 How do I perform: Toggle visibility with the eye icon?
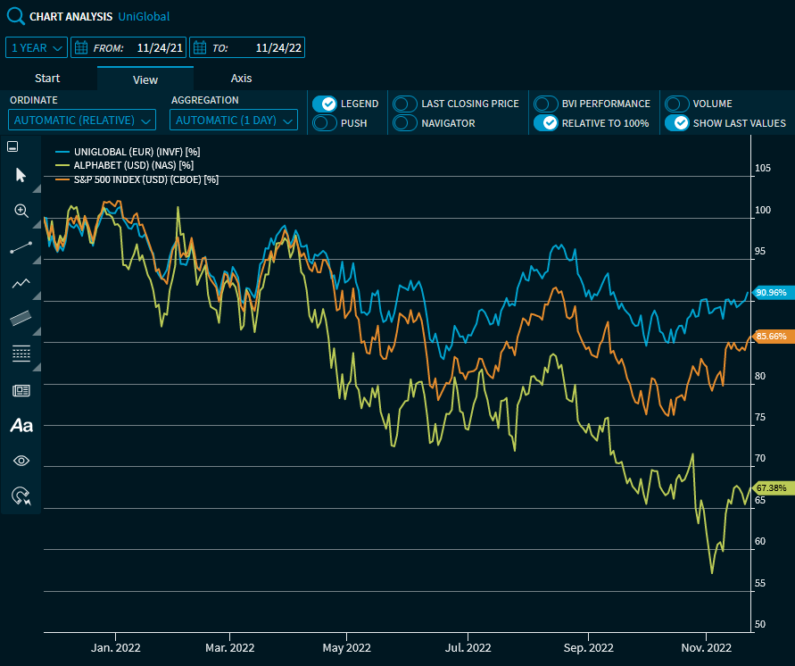pyautogui.click(x=21, y=461)
